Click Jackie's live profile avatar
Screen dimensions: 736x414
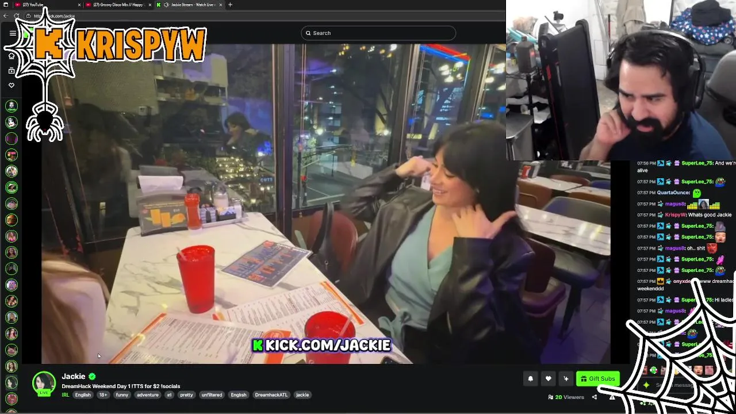[44, 384]
